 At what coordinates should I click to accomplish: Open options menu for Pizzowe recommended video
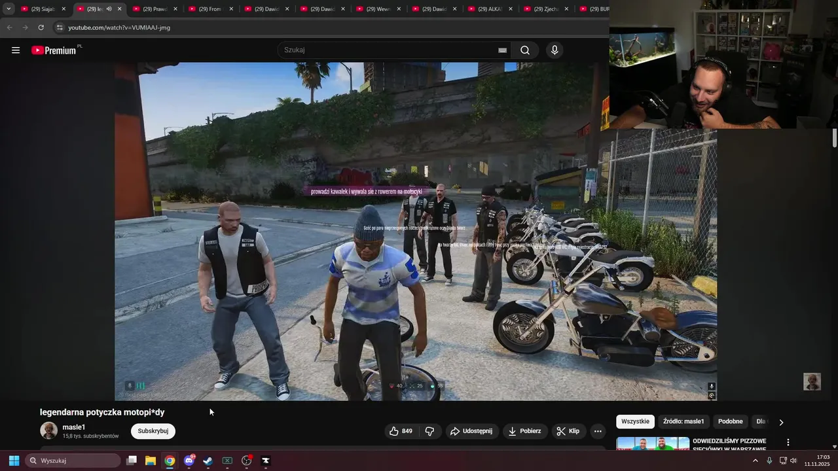[788, 442]
